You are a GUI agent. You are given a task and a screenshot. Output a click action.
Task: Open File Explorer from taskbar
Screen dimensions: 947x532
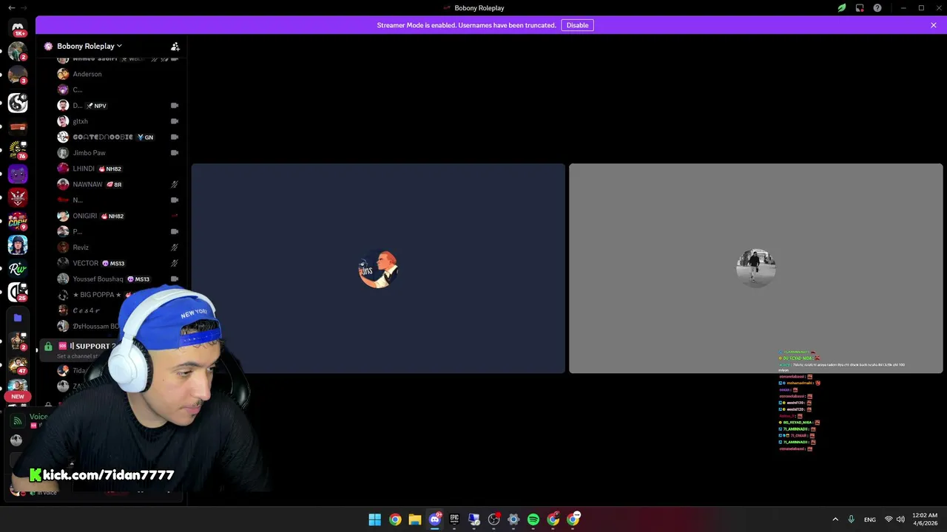point(414,519)
